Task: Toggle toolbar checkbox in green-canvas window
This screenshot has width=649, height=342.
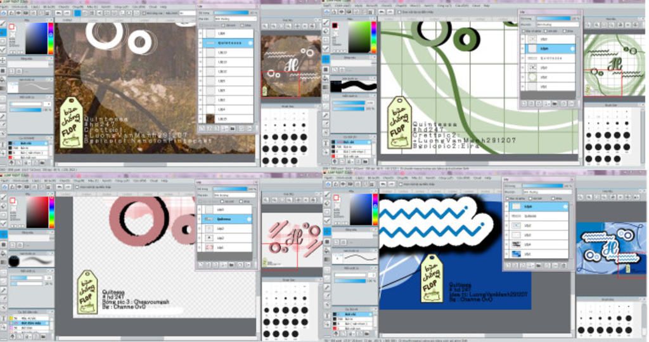Action: (x=399, y=12)
